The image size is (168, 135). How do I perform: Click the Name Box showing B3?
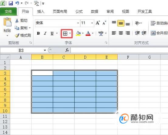23,50
